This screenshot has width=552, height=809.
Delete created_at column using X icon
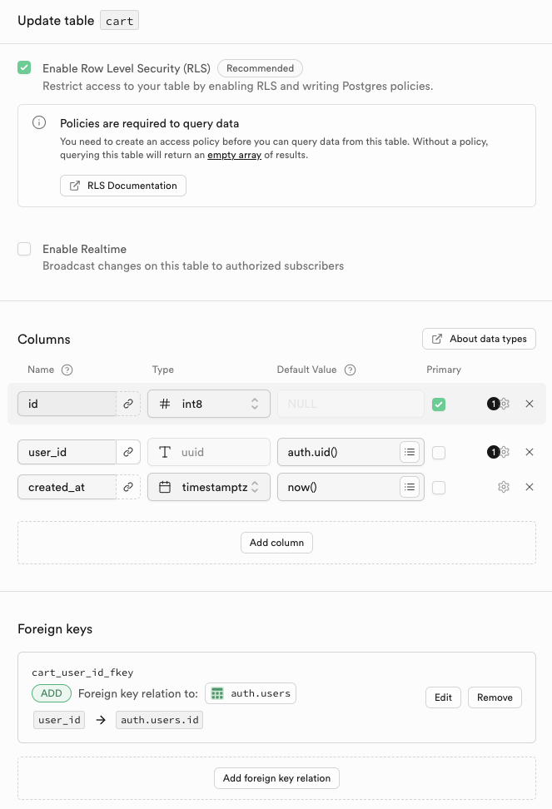pos(530,487)
